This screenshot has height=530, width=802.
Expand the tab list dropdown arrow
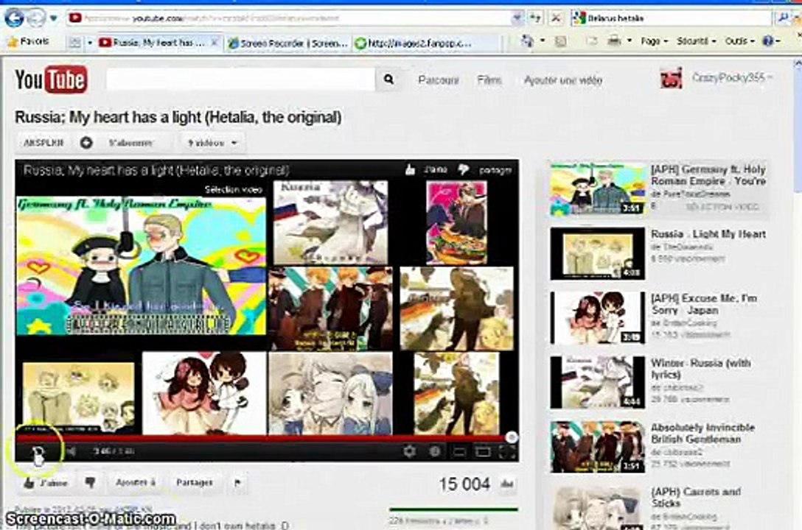[90, 43]
